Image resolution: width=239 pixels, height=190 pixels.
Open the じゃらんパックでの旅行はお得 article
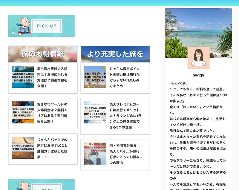(52, 148)
